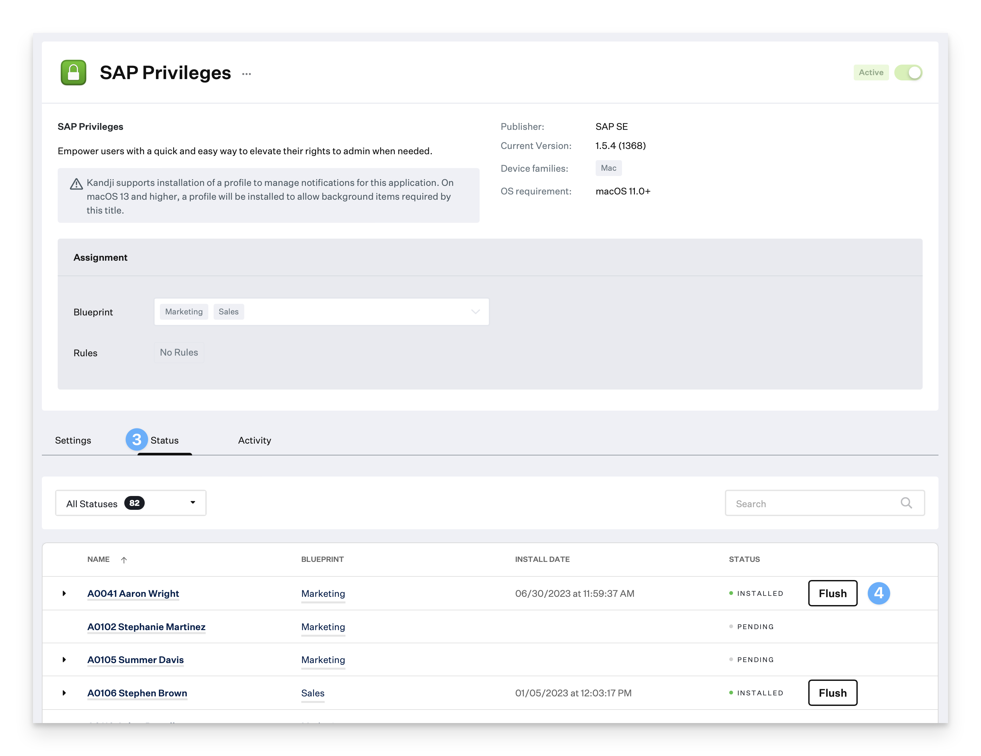
Task: Click the 82 count badge
Action: 134,503
